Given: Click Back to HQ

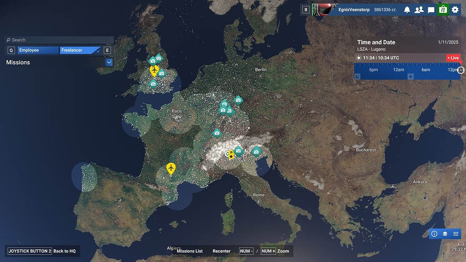Looking at the screenshot, I should 65,251.
